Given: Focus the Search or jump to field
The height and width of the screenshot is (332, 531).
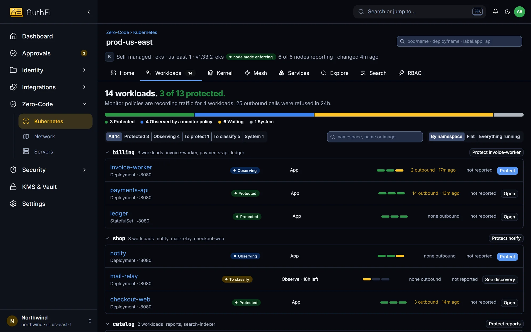Looking at the screenshot, I should [419, 12].
